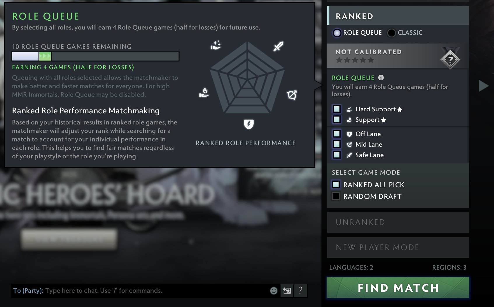Click the sword Safe Lane icon on radar chart
Image resolution: width=494 pixels, height=307 pixels.
pos(278,46)
